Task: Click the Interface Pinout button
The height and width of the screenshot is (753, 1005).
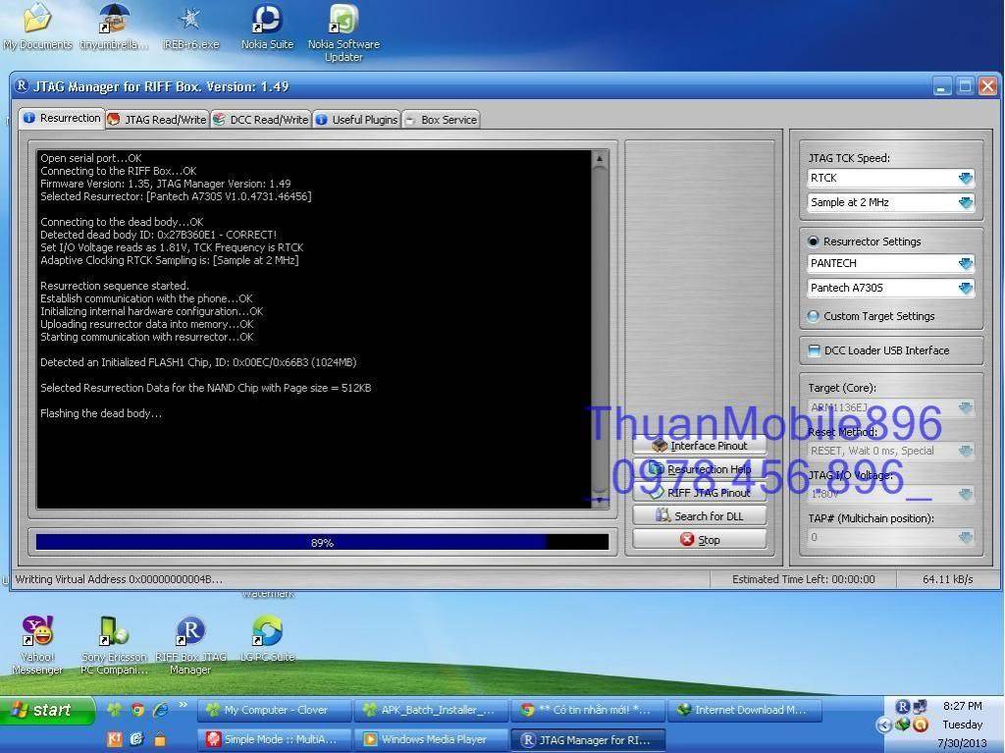Action: pos(699,445)
